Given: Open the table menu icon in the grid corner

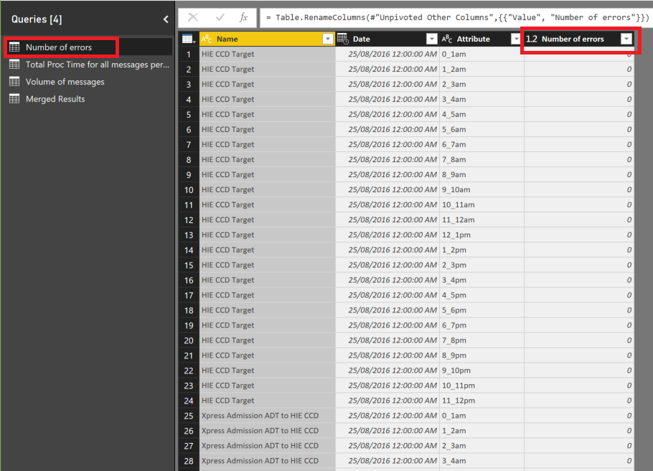Looking at the screenshot, I should 189,39.
